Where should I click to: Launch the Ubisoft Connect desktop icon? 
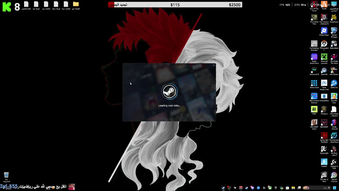[x=334, y=177]
